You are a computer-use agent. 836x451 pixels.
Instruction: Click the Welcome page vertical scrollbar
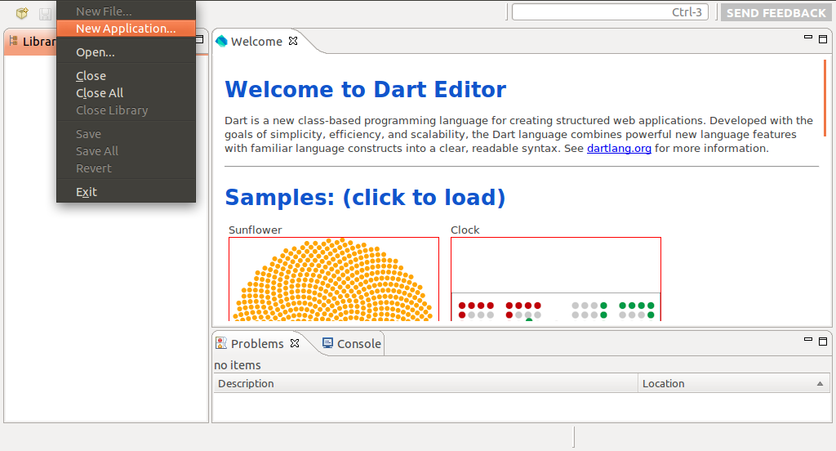[825, 98]
